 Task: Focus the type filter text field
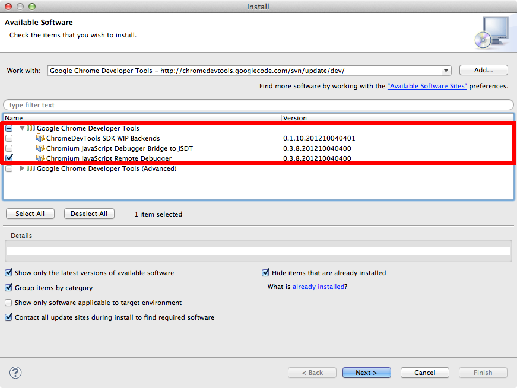click(259, 105)
